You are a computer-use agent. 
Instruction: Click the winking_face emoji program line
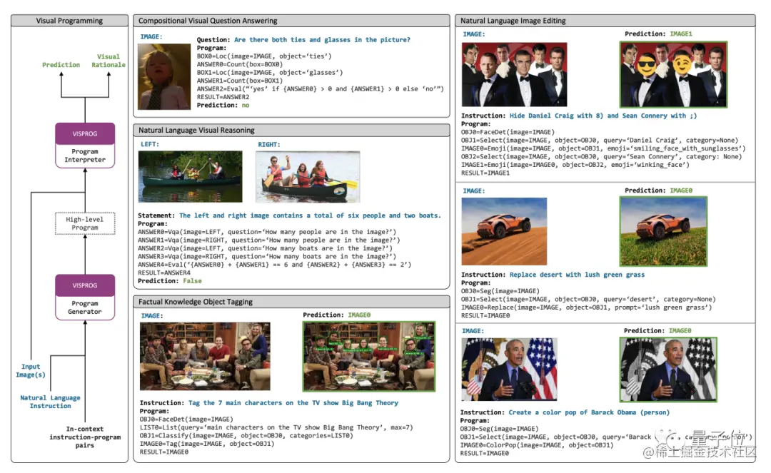575,165
